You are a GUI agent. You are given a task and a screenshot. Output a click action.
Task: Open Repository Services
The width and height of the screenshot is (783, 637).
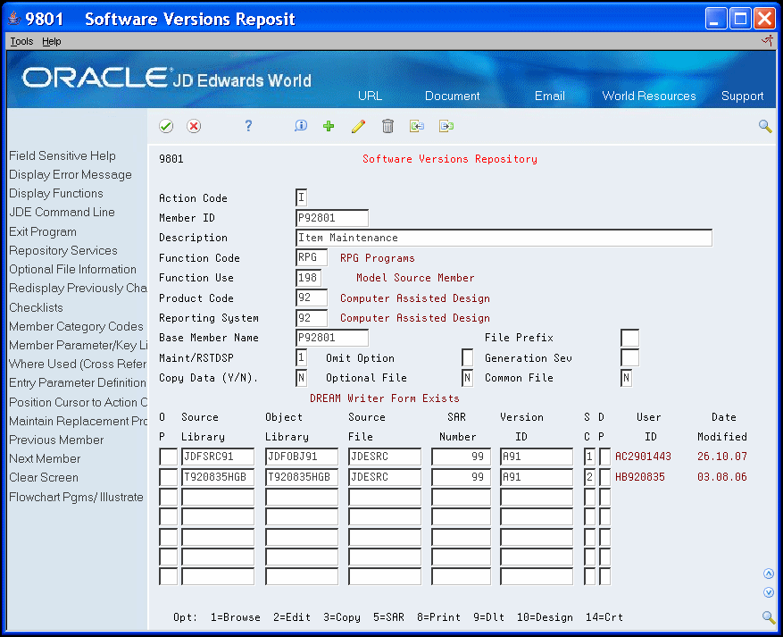click(63, 250)
